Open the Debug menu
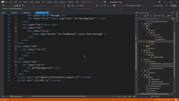 37,2
